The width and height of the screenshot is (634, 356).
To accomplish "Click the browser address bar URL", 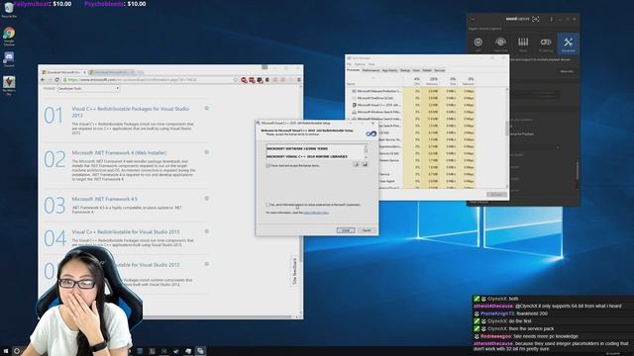I will click(150, 80).
